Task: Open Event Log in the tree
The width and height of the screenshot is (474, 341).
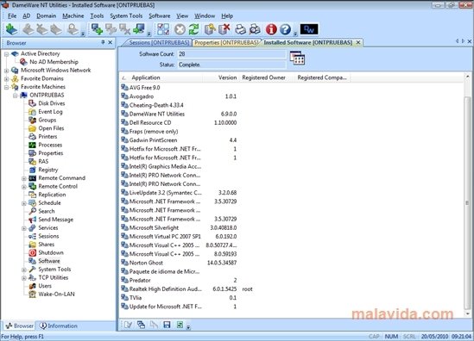Action: tap(50, 112)
